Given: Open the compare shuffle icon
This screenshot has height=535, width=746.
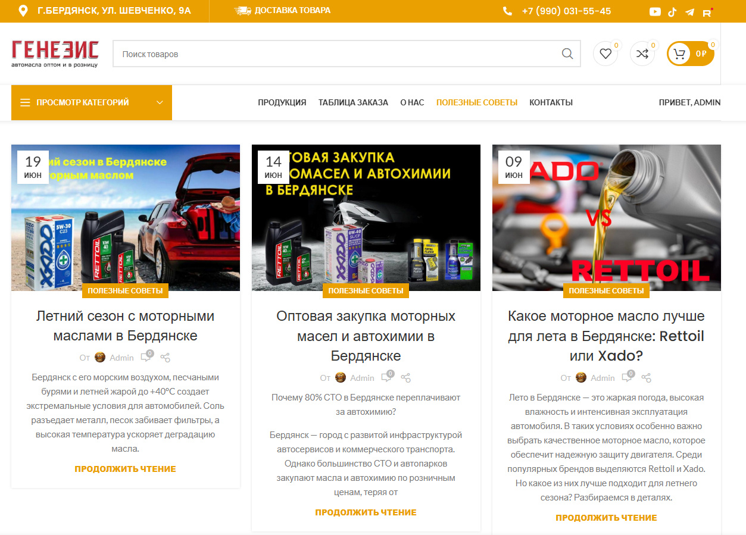Looking at the screenshot, I should pos(642,54).
